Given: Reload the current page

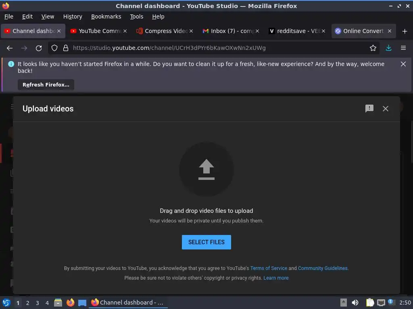Looking at the screenshot, I should 39,48.
